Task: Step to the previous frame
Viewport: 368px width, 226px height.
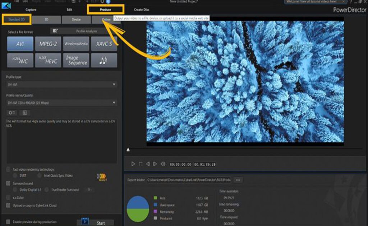Action: 148,164
